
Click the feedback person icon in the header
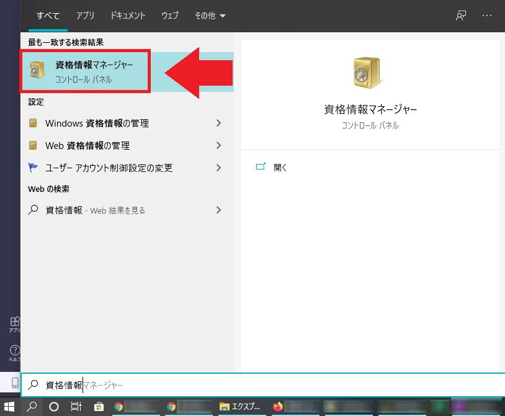tap(461, 16)
